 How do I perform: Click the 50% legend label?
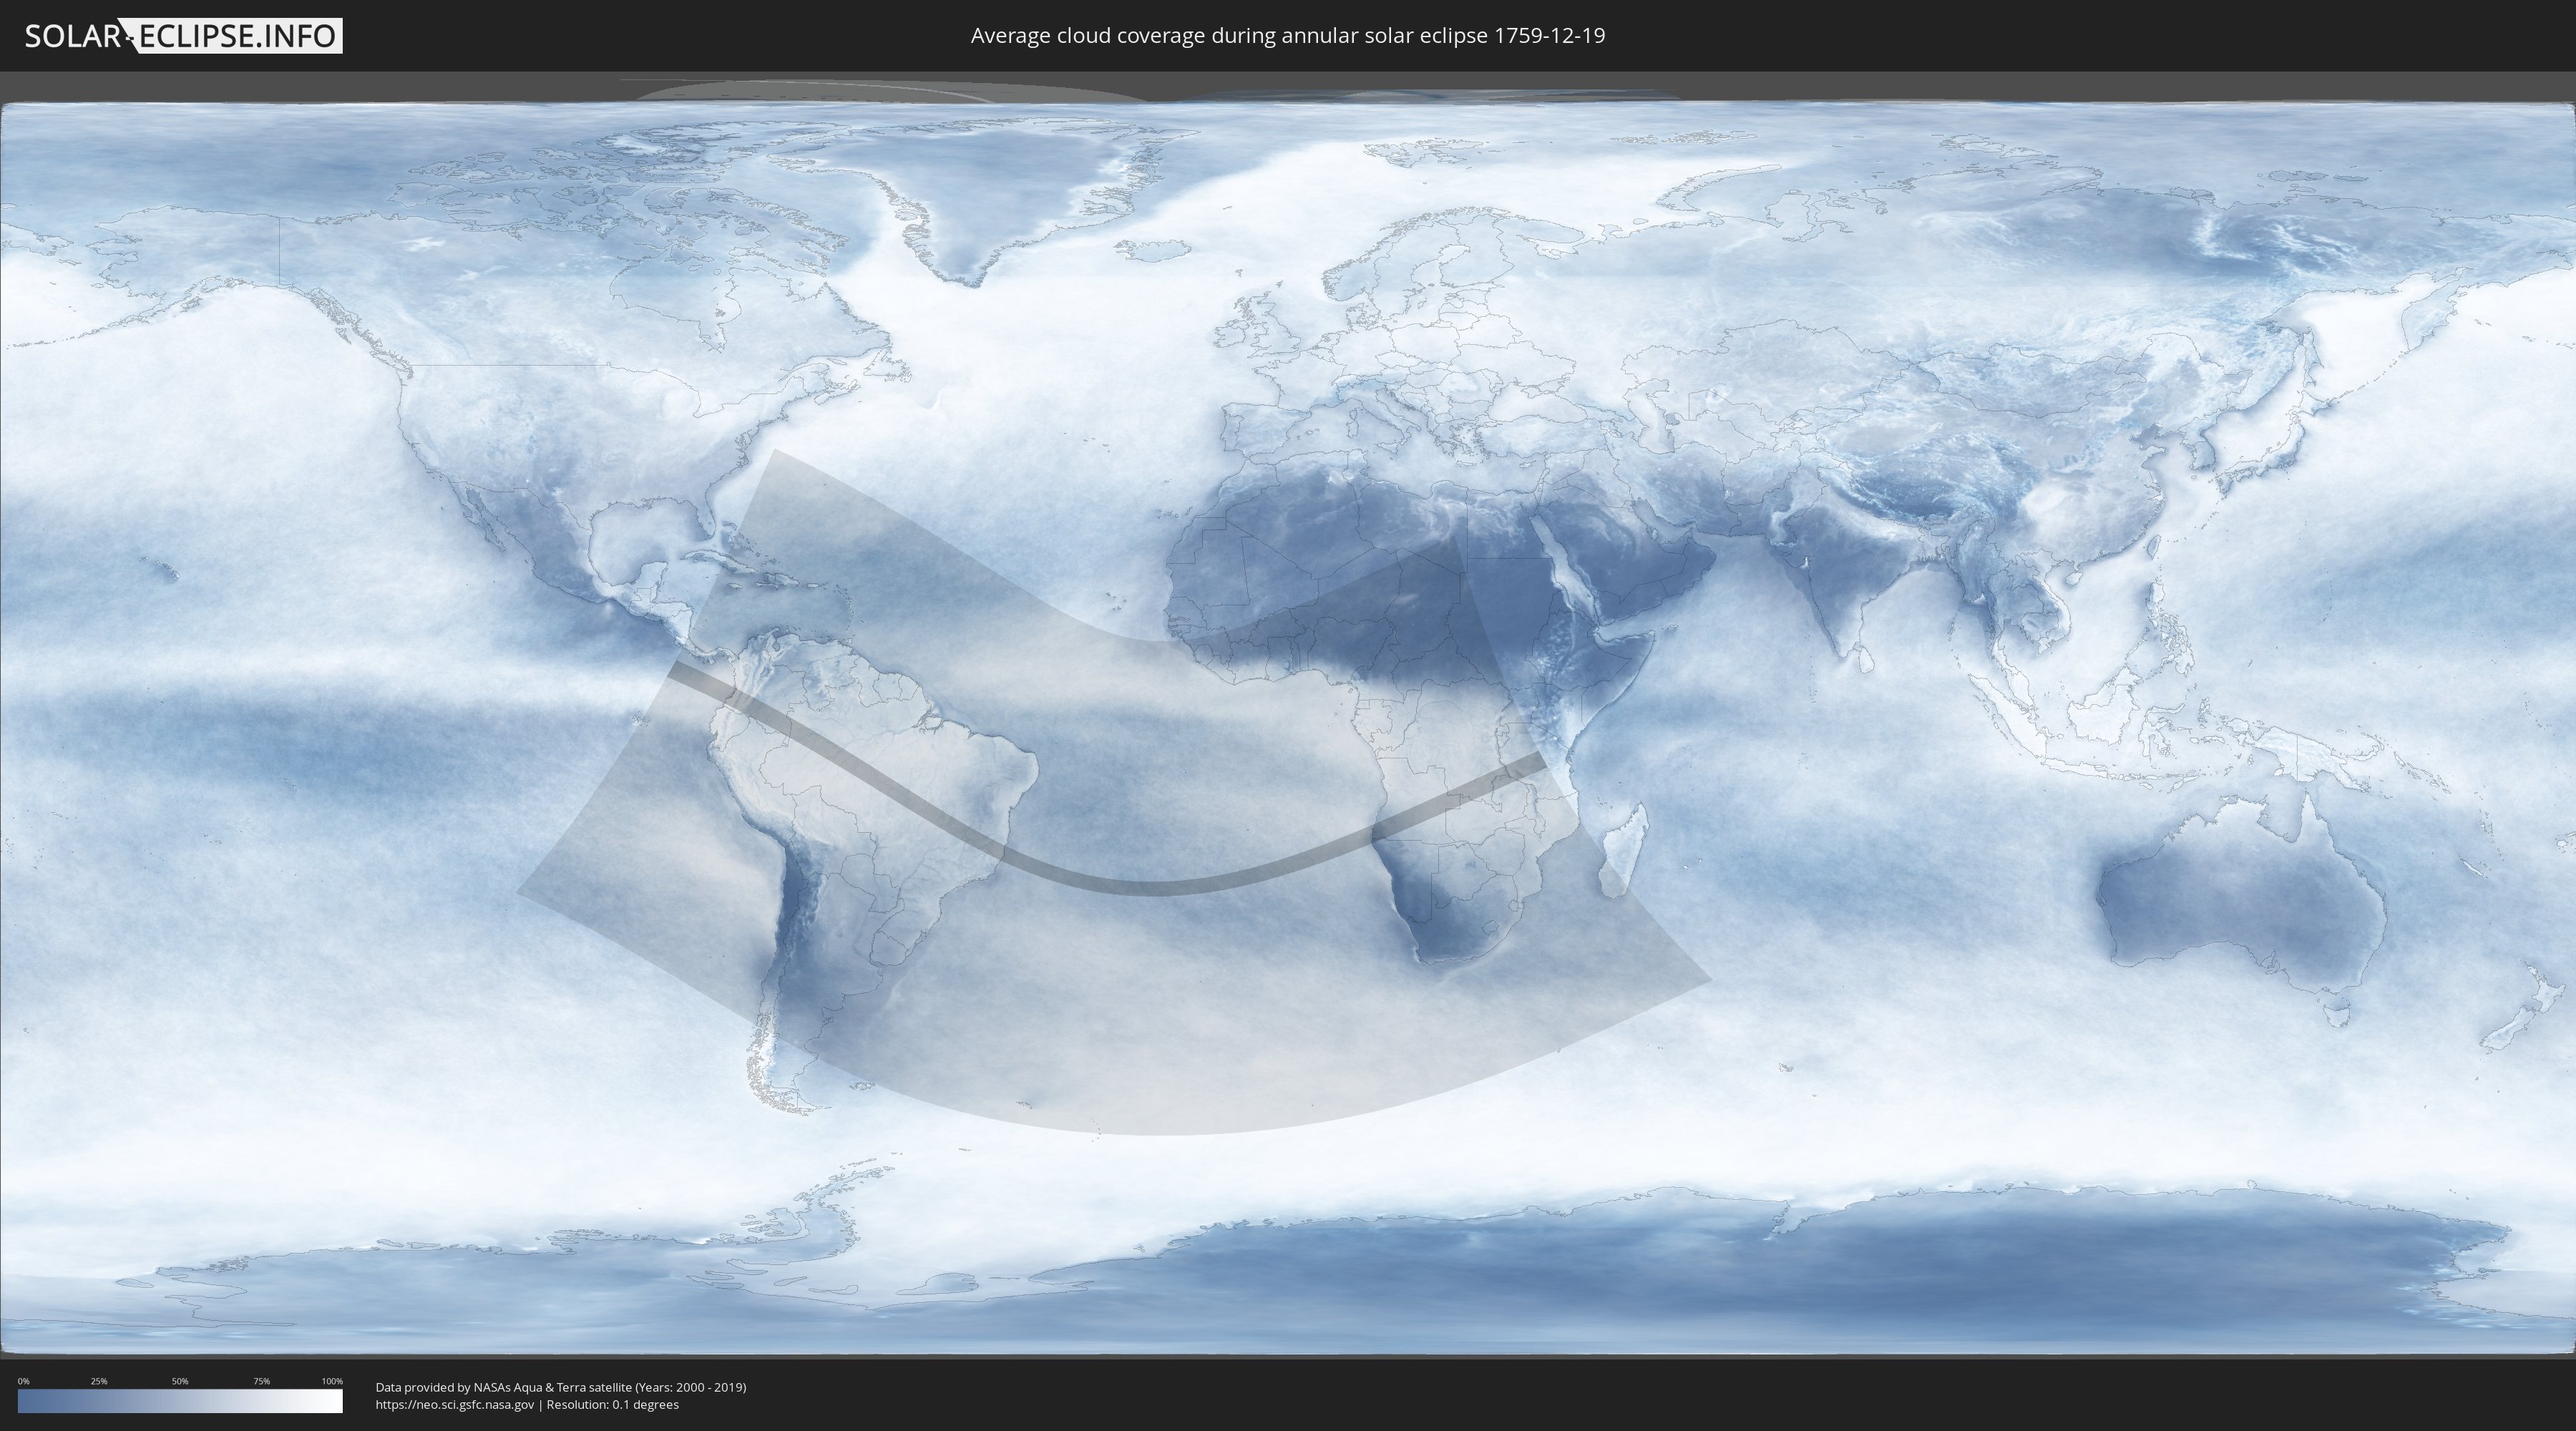[180, 1381]
